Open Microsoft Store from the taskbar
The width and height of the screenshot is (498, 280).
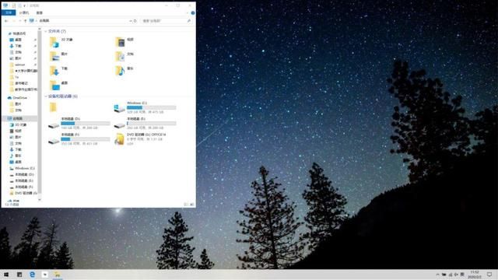click(x=45, y=275)
